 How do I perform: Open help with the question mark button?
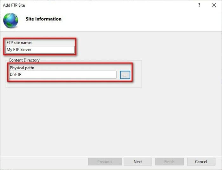(199, 5)
